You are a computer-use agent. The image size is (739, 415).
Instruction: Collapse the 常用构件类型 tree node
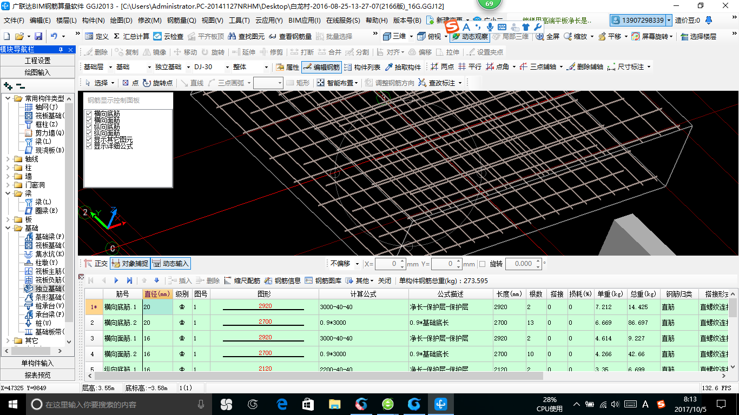pyautogui.click(x=8, y=98)
